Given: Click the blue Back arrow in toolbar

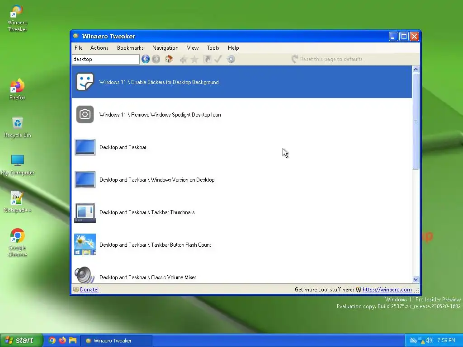Looking at the screenshot, I should 145,59.
